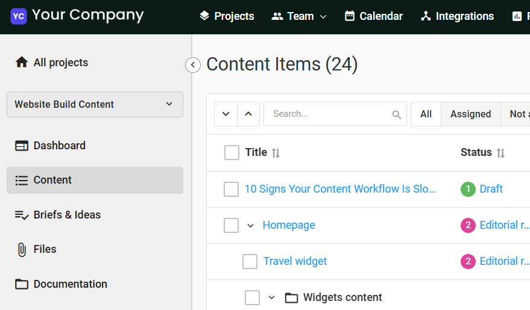Check the Travel widget row checkbox
This screenshot has width=530, height=310.
tap(250, 261)
